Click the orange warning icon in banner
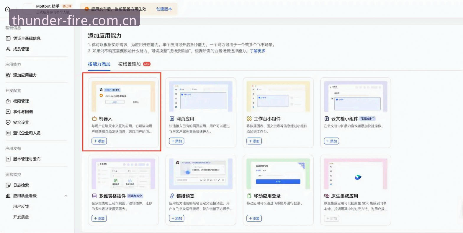This screenshot has height=233, width=463. pyautogui.click(x=87, y=9)
